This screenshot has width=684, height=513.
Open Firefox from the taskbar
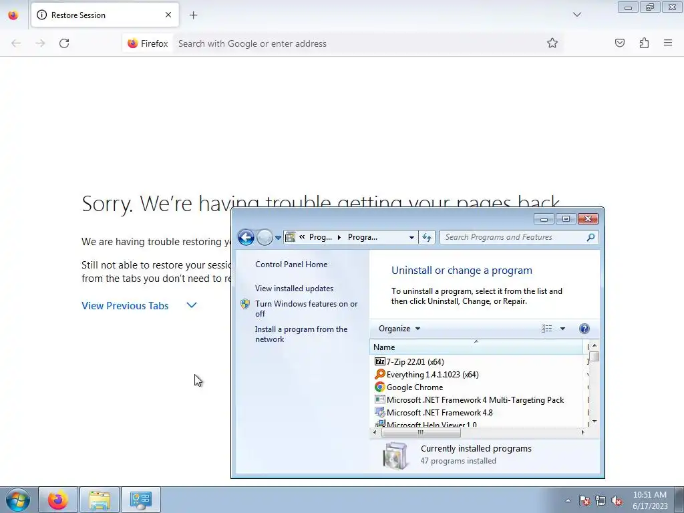pyautogui.click(x=58, y=500)
